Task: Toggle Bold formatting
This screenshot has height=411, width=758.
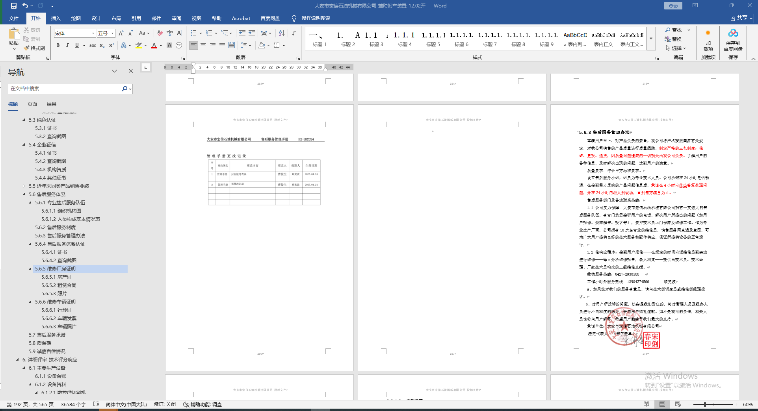Action: point(58,45)
